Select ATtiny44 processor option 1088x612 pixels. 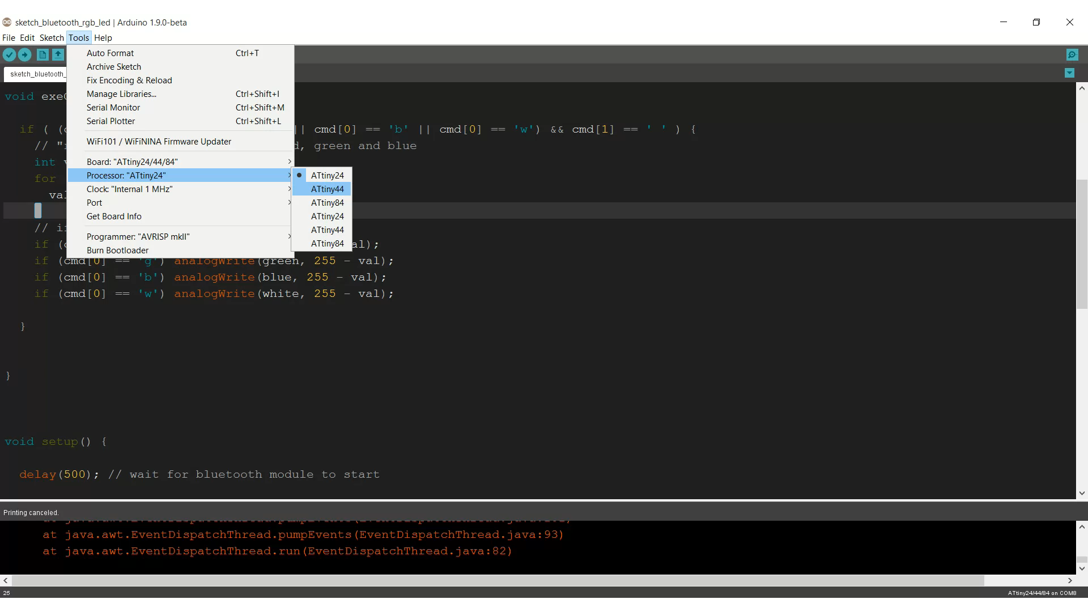point(326,188)
